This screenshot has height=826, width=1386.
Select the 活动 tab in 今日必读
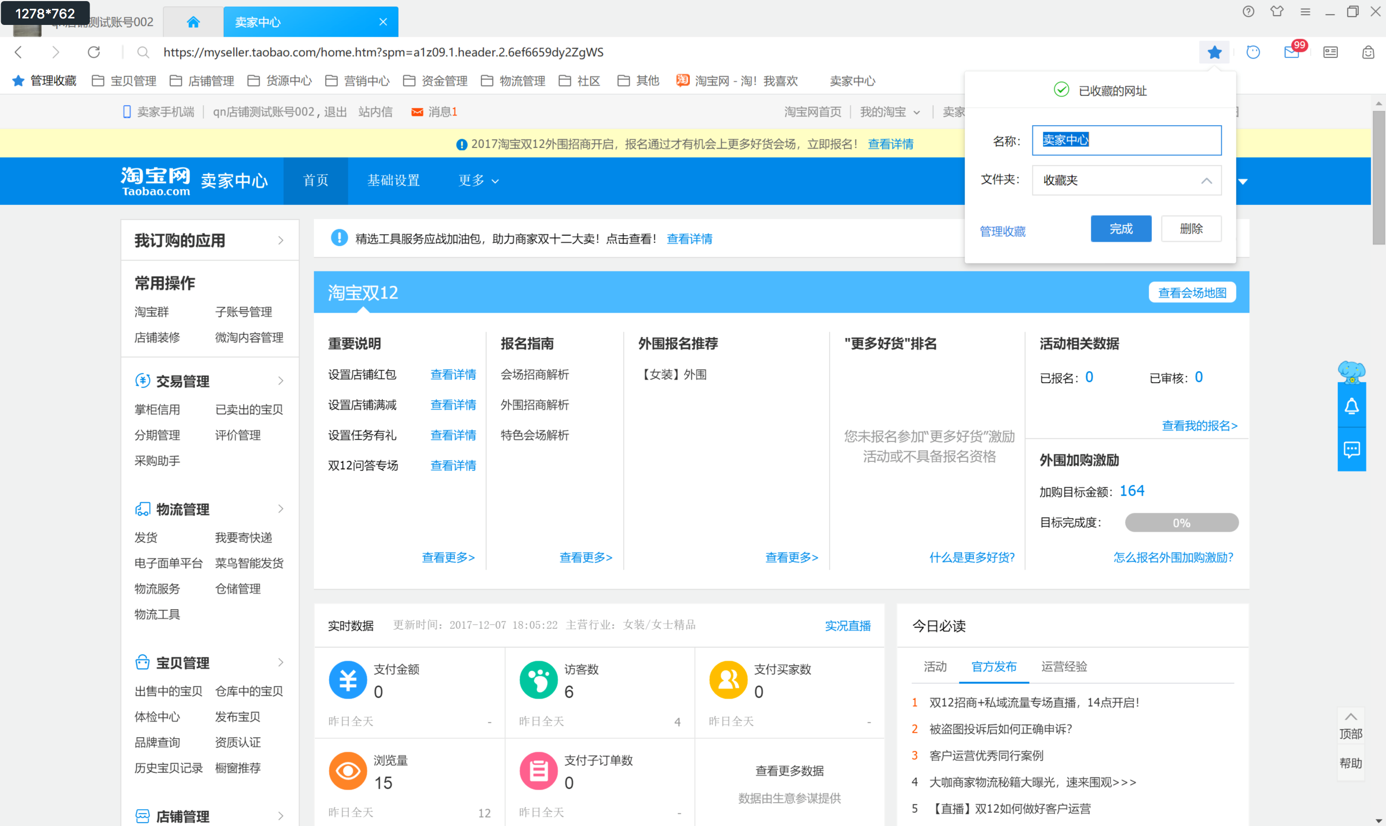coord(935,666)
